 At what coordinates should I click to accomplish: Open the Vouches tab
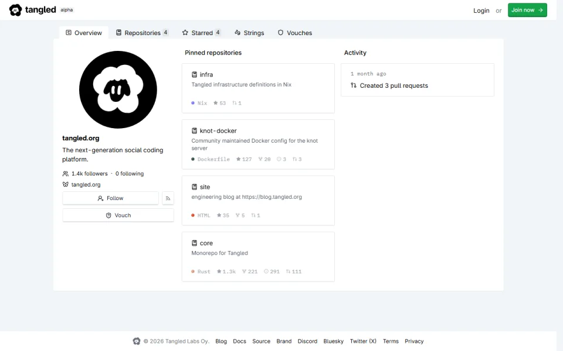point(295,33)
